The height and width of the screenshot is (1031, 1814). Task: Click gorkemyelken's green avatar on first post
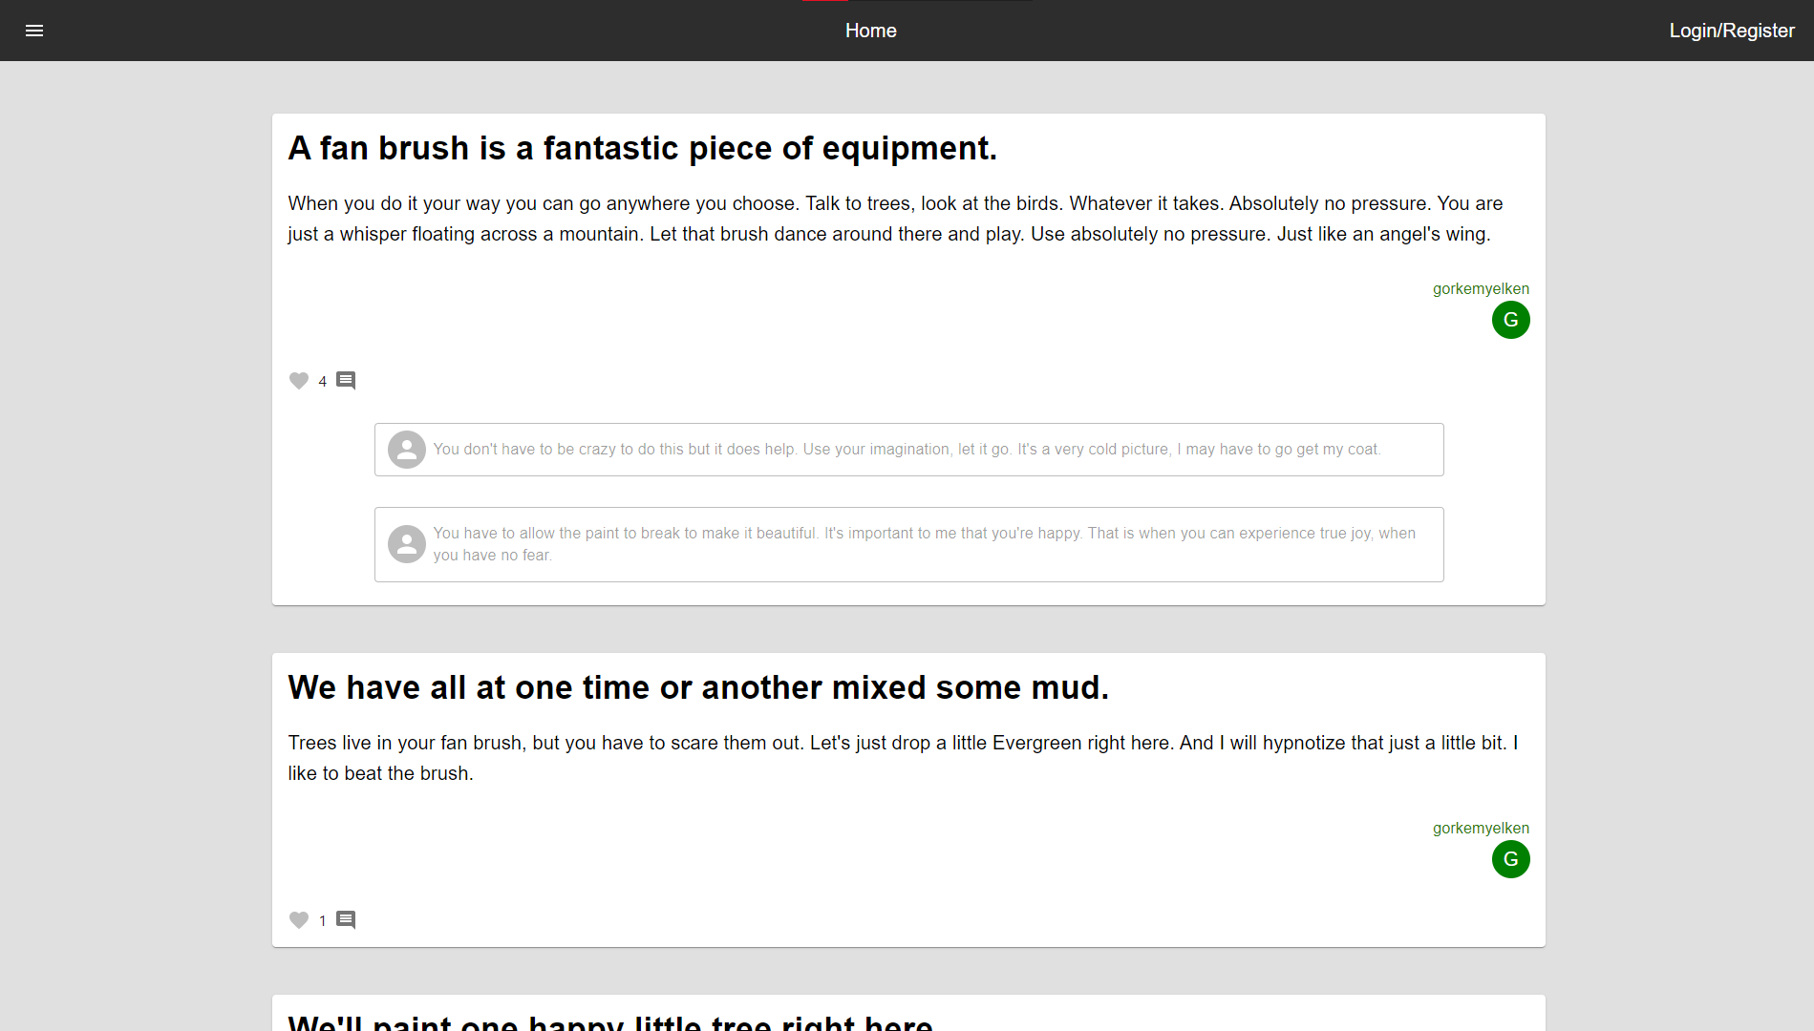pyautogui.click(x=1510, y=320)
